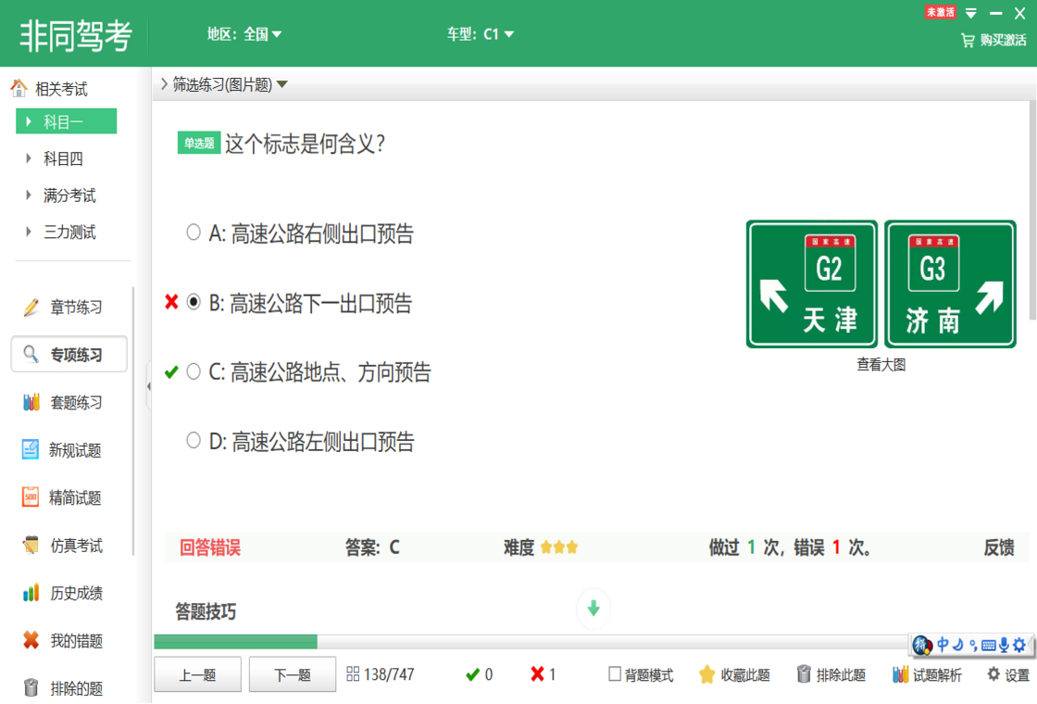Screen dimensions: 1037x704
Task: Click the green question progress bar
Action: pos(235,641)
